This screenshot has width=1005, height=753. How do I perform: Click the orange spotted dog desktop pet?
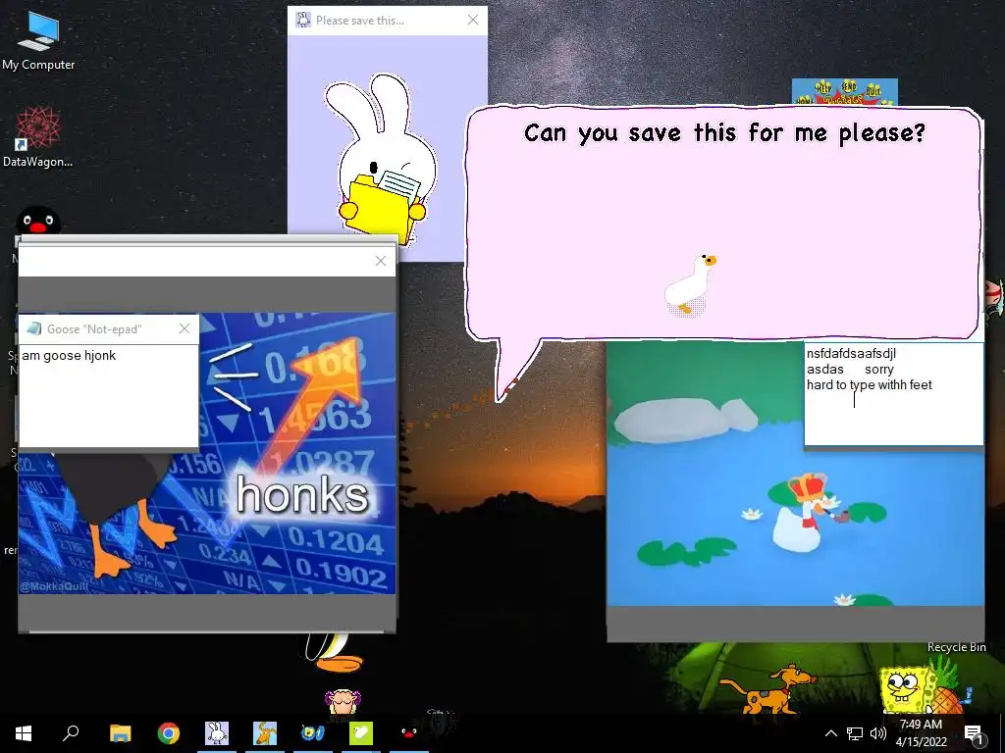(x=767, y=689)
